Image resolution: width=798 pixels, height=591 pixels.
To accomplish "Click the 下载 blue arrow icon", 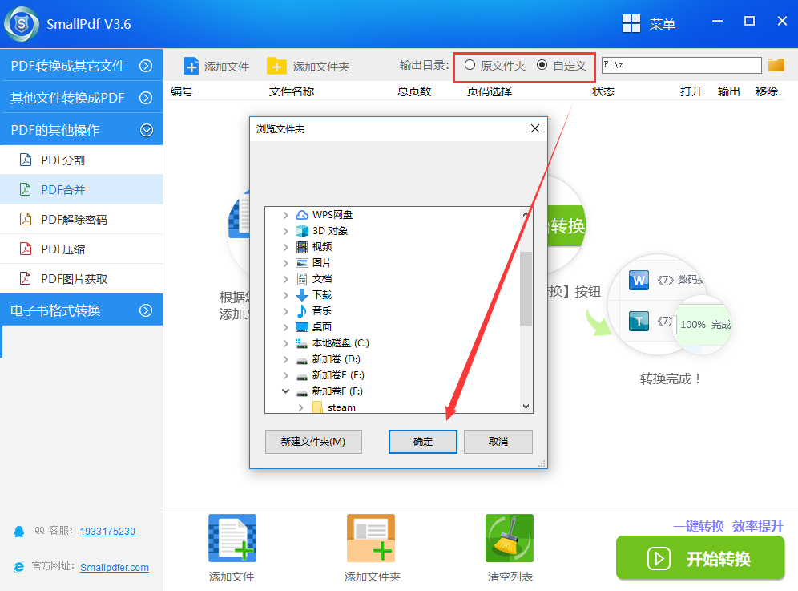I will [302, 294].
